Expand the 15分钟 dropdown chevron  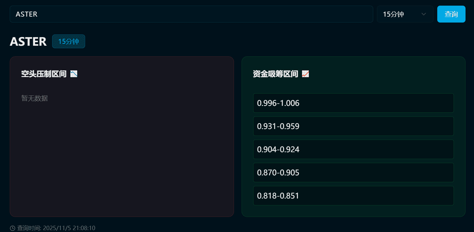[x=423, y=14]
